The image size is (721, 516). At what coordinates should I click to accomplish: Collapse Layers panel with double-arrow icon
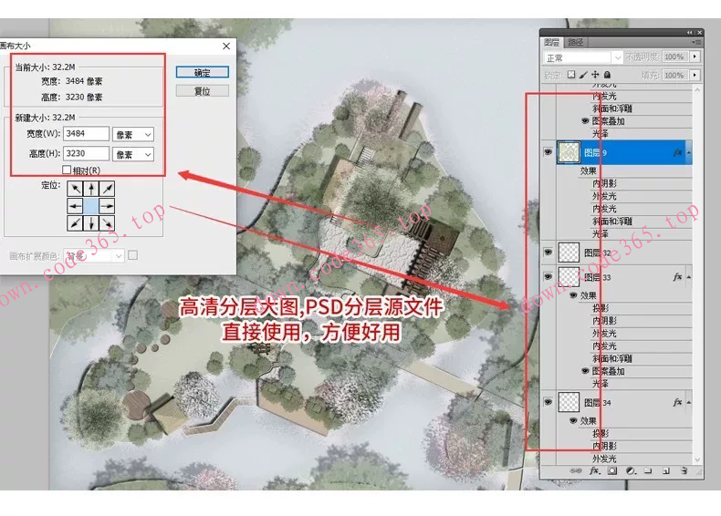689,33
